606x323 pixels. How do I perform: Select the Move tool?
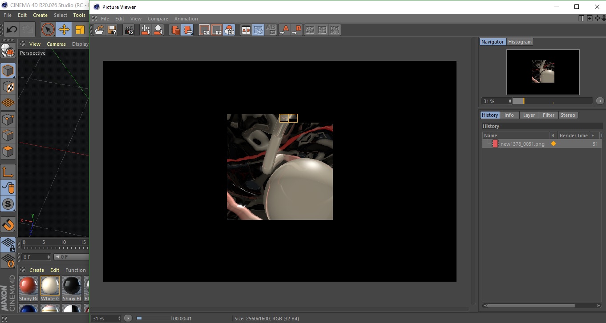click(x=64, y=30)
